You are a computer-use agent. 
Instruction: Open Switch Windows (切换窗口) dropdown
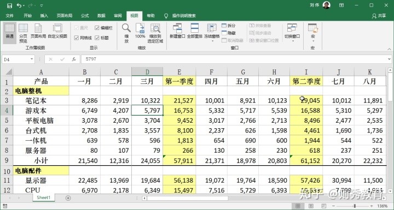coord(292,33)
